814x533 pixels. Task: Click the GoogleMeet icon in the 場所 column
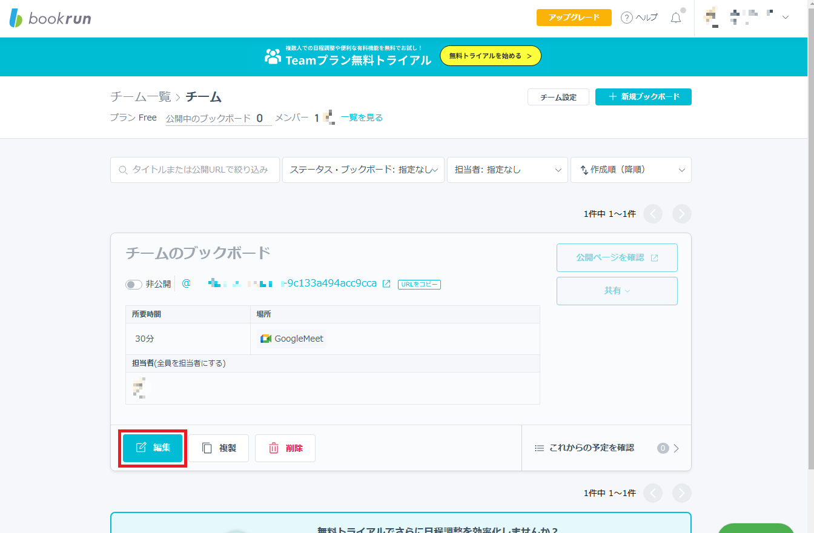click(265, 339)
